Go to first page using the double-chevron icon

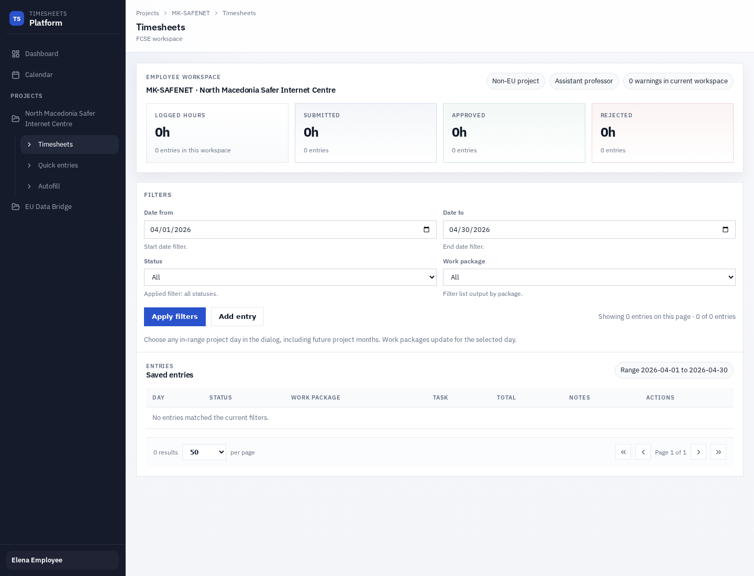click(x=623, y=452)
